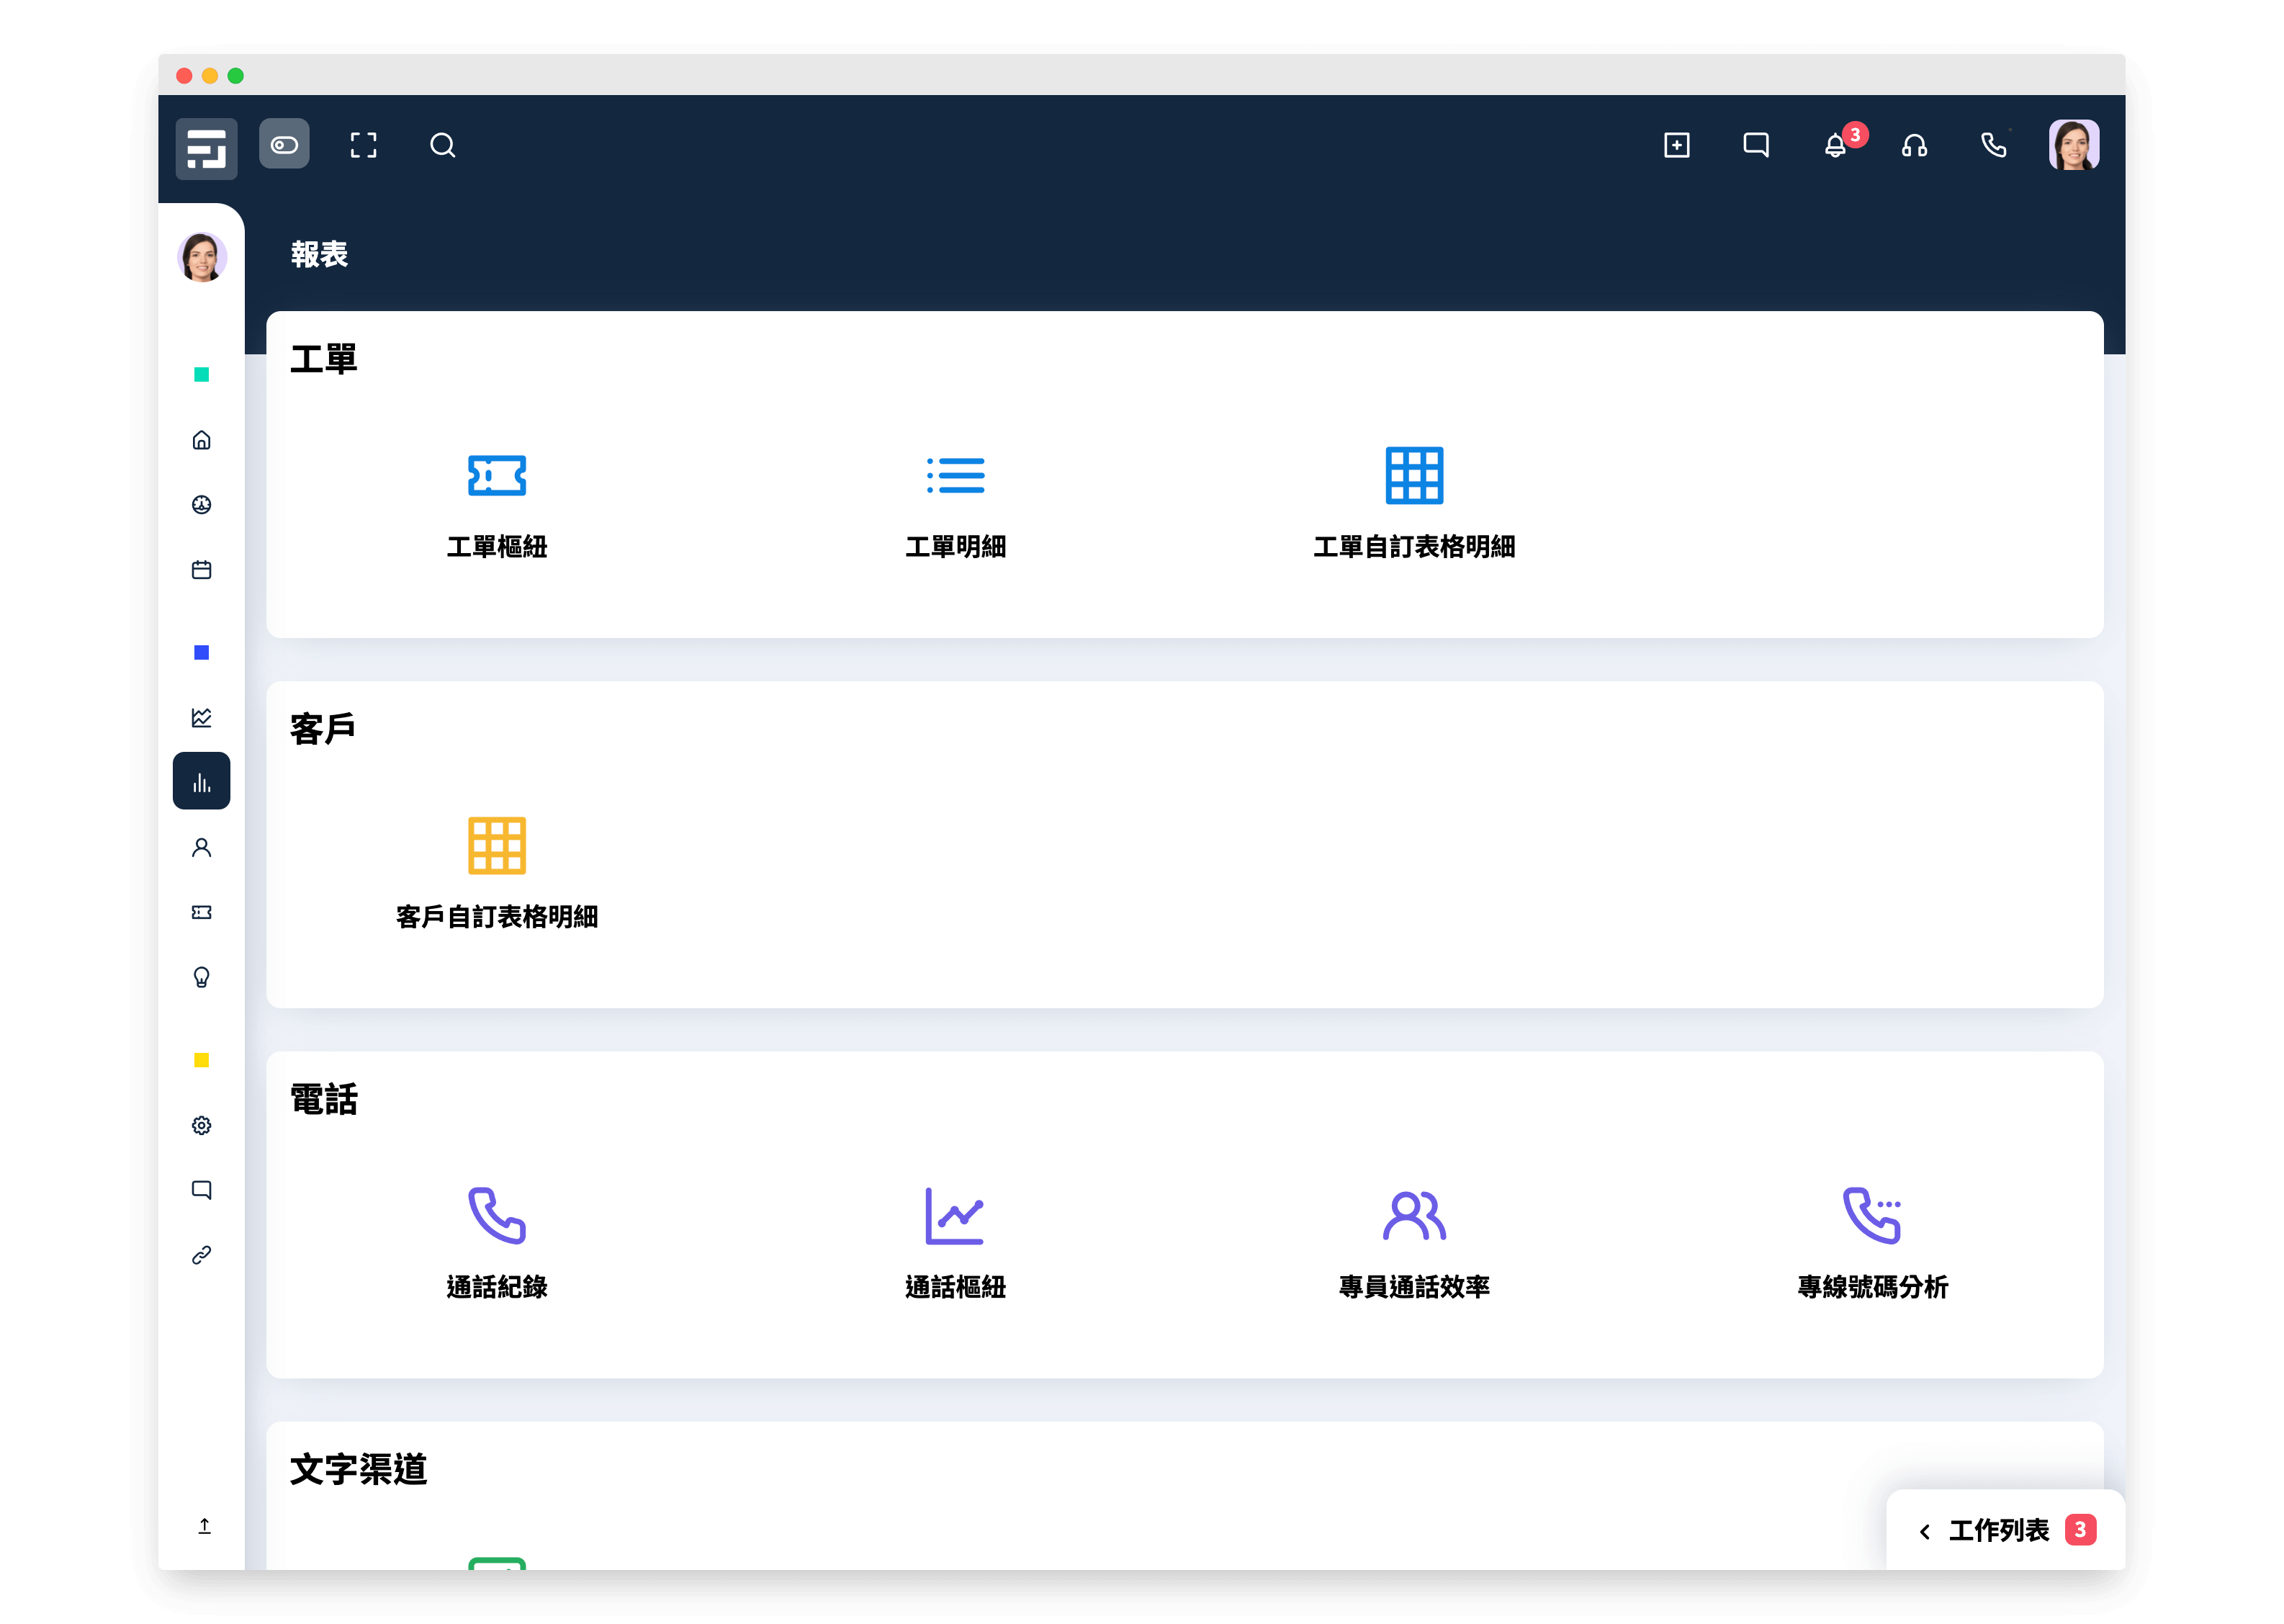Open the lightbulb icon in the sidebar
Screen dimensions: 2284x1624
(x=202, y=978)
